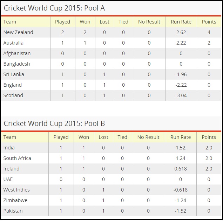Select the New Zealand team row

click(111, 32)
